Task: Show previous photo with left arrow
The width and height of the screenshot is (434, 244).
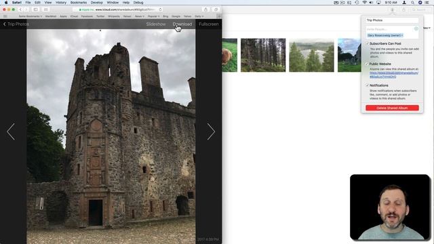Action: [x=11, y=131]
